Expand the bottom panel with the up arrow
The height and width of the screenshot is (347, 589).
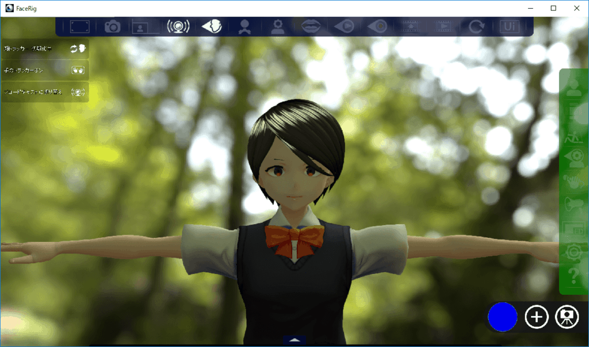[294, 340]
